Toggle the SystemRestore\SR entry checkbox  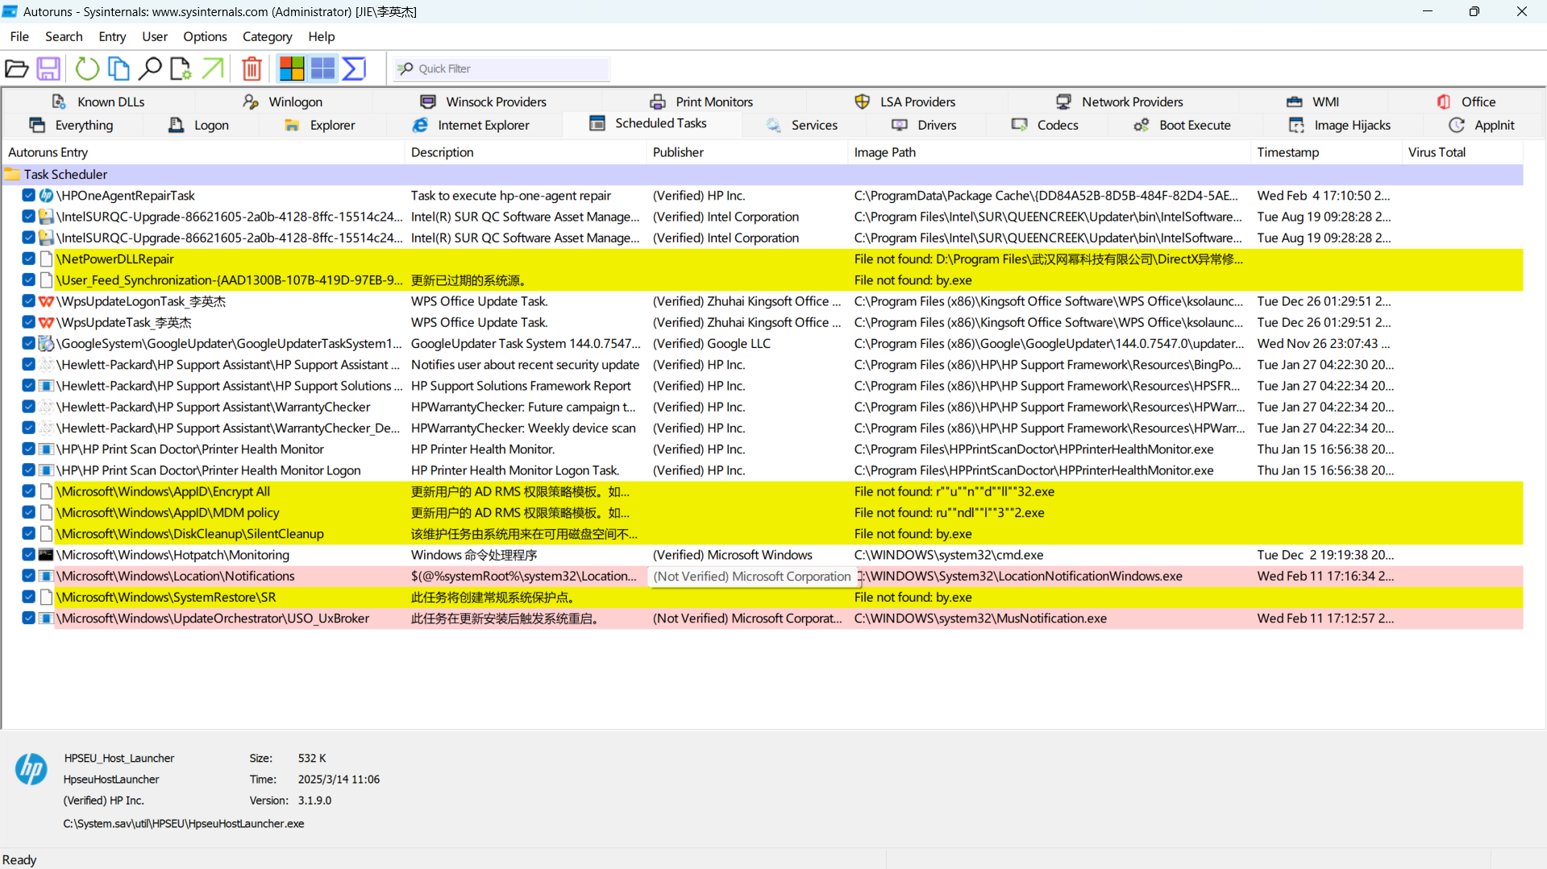coord(28,597)
